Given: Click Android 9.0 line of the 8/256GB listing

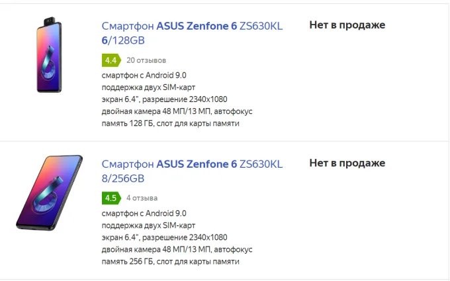Looking at the screenshot, I should [x=144, y=213].
